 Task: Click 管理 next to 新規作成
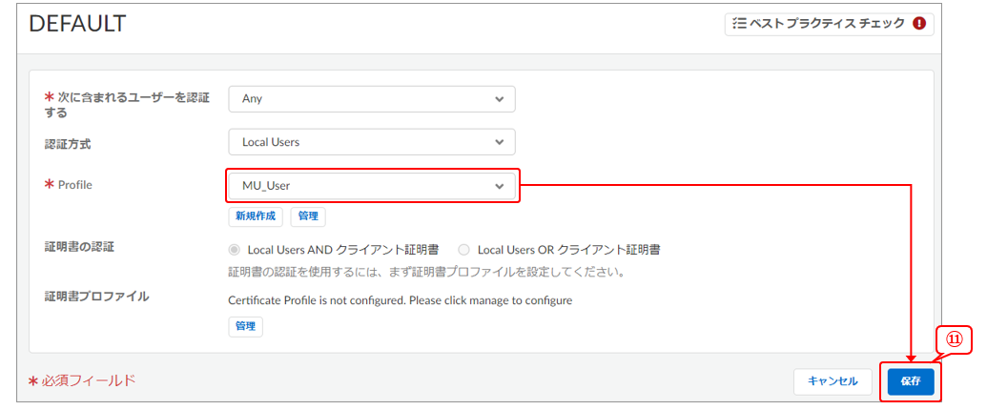308,216
